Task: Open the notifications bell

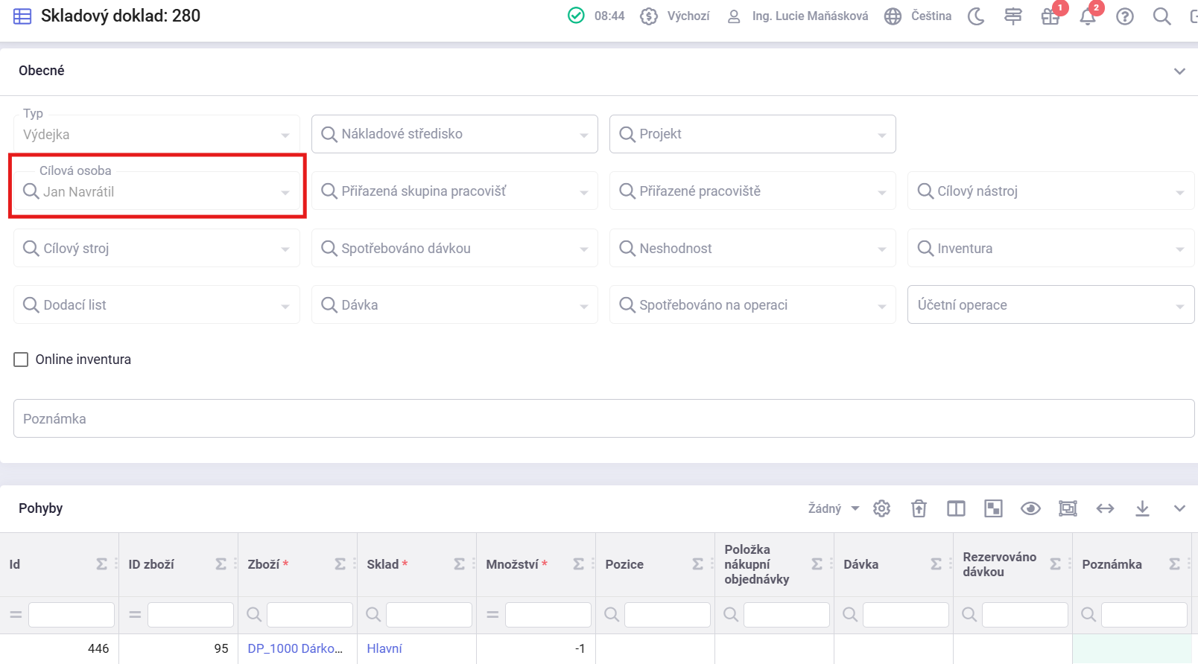Action: (x=1088, y=16)
